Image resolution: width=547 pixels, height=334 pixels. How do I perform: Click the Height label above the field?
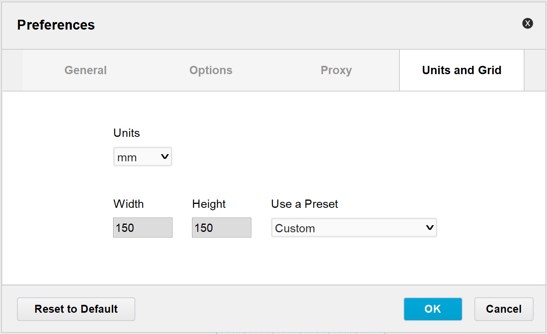209,204
